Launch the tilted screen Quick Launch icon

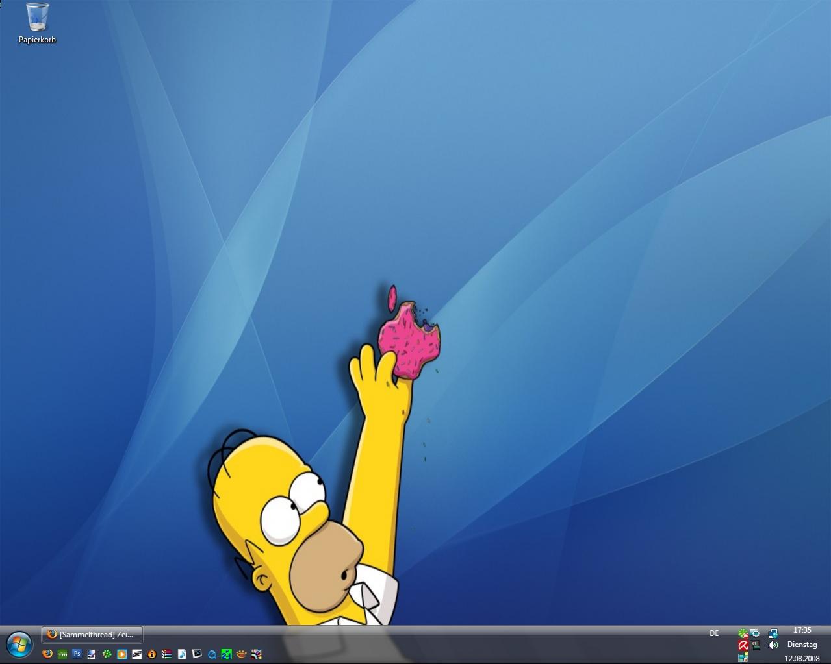[x=197, y=654]
